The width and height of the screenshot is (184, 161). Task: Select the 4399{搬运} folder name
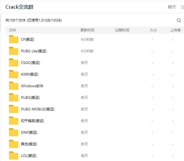30,74
